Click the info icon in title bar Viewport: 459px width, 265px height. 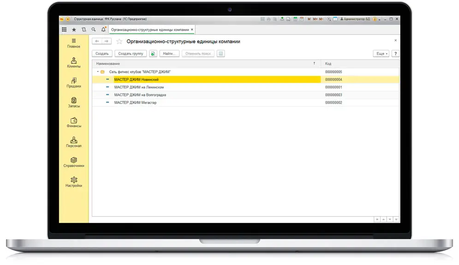point(375,19)
